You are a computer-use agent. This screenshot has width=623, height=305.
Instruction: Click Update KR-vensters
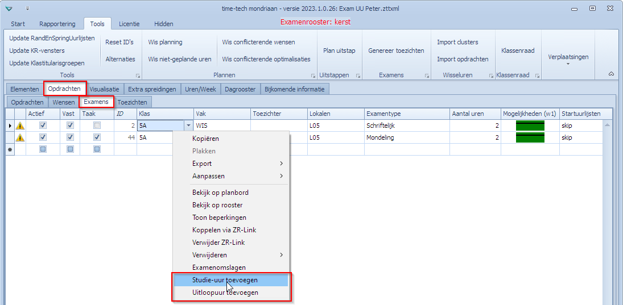click(x=37, y=51)
